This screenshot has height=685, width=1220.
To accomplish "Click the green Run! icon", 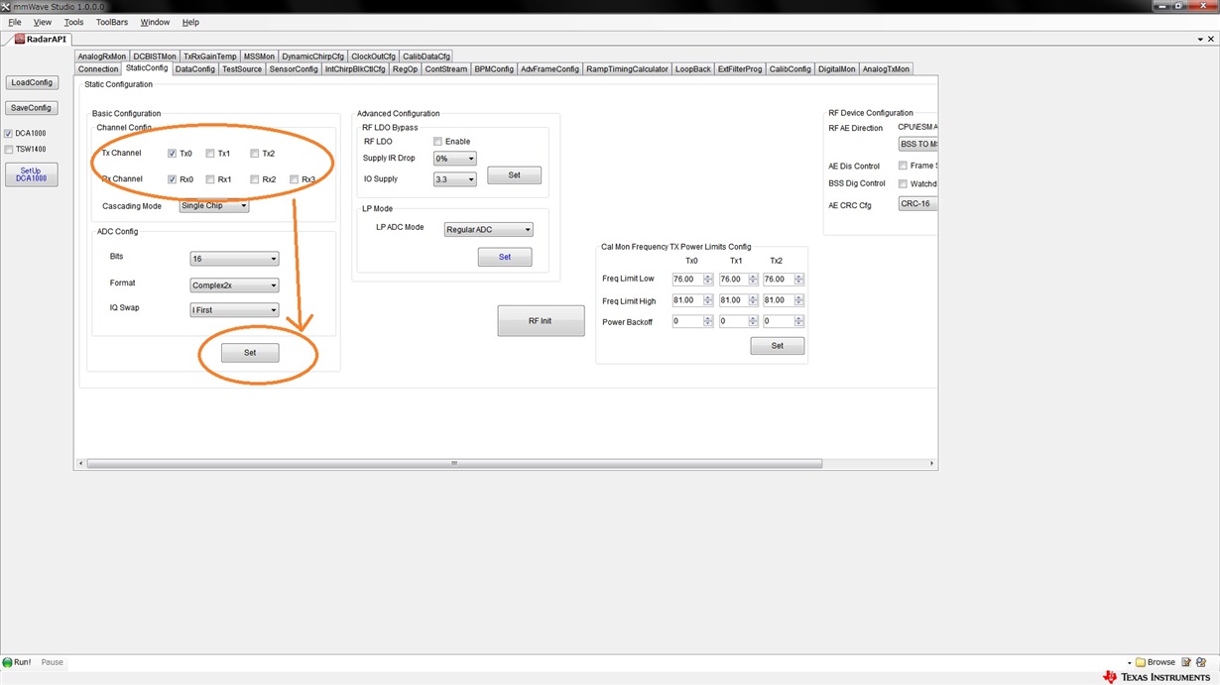I will pyautogui.click(x=8, y=662).
